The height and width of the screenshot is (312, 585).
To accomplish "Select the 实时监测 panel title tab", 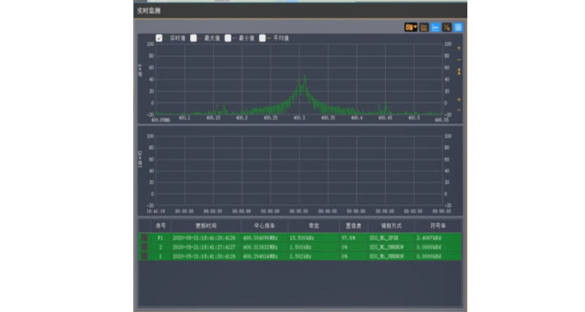I will tap(148, 11).
